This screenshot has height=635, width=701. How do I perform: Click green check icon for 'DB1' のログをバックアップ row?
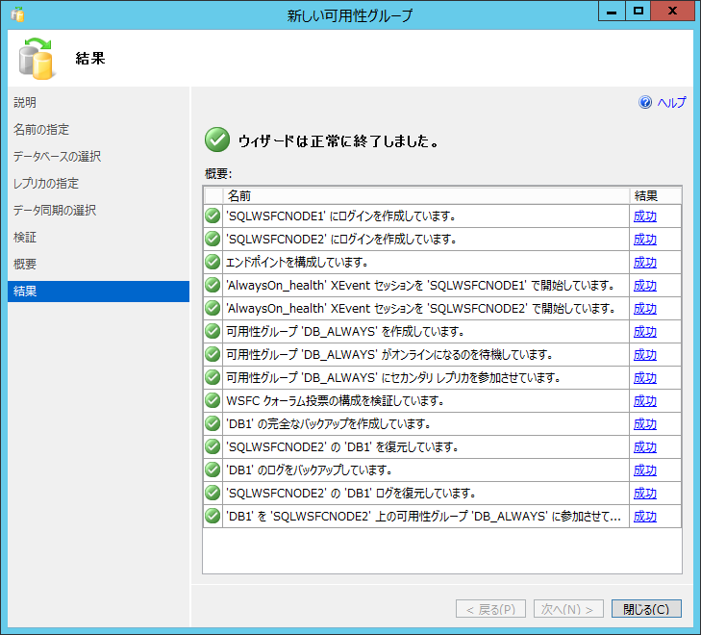[213, 470]
